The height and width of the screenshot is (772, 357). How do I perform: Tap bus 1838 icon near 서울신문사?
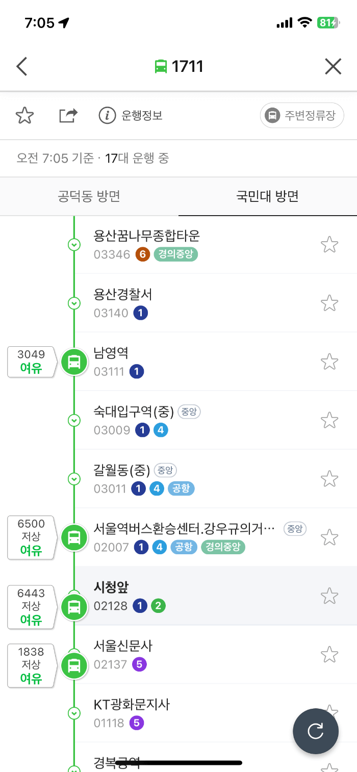(x=74, y=665)
